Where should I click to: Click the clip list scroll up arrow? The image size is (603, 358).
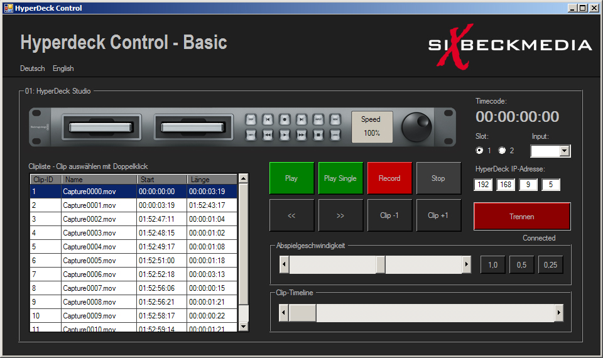[x=243, y=178]
